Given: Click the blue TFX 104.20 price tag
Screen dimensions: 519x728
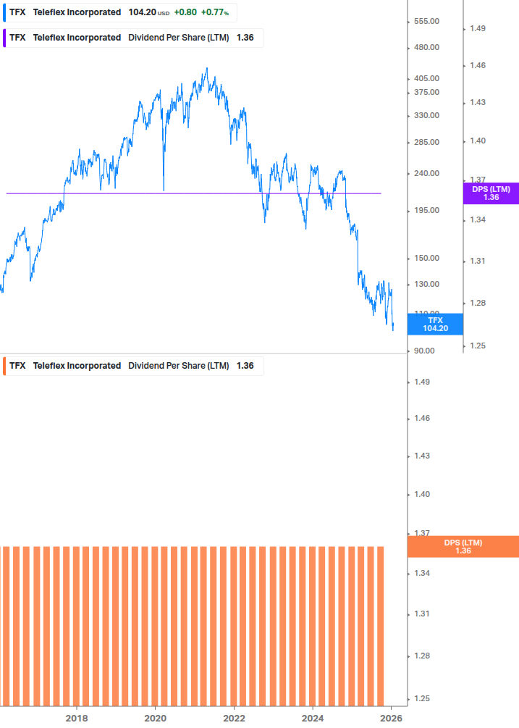Looking at the screenshot, I should (x=435, y=324).
